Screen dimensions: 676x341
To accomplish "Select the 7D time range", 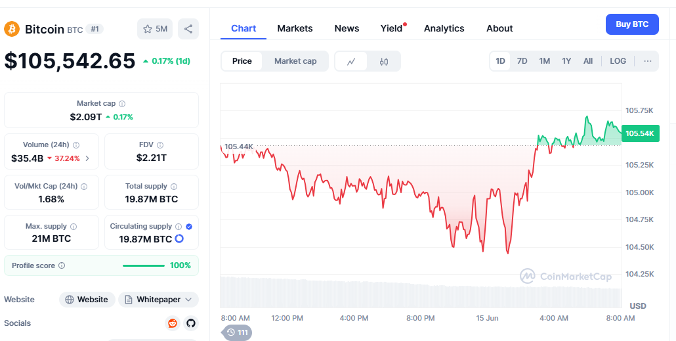I will click(522, 61).
